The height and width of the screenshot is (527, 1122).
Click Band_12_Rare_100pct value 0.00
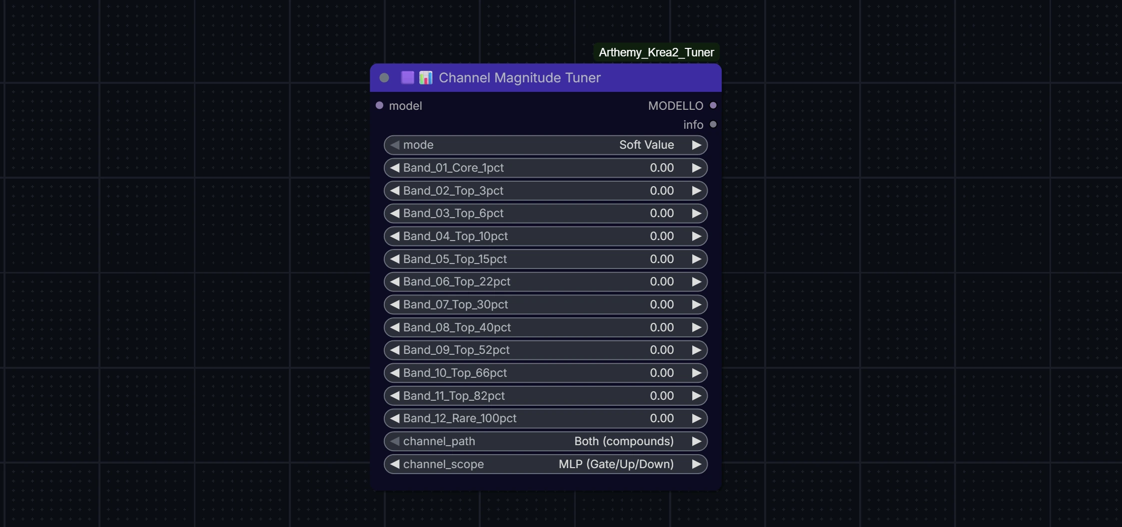[662, 418]
